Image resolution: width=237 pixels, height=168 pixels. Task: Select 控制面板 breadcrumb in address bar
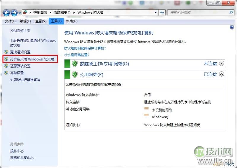pos(40,12)
